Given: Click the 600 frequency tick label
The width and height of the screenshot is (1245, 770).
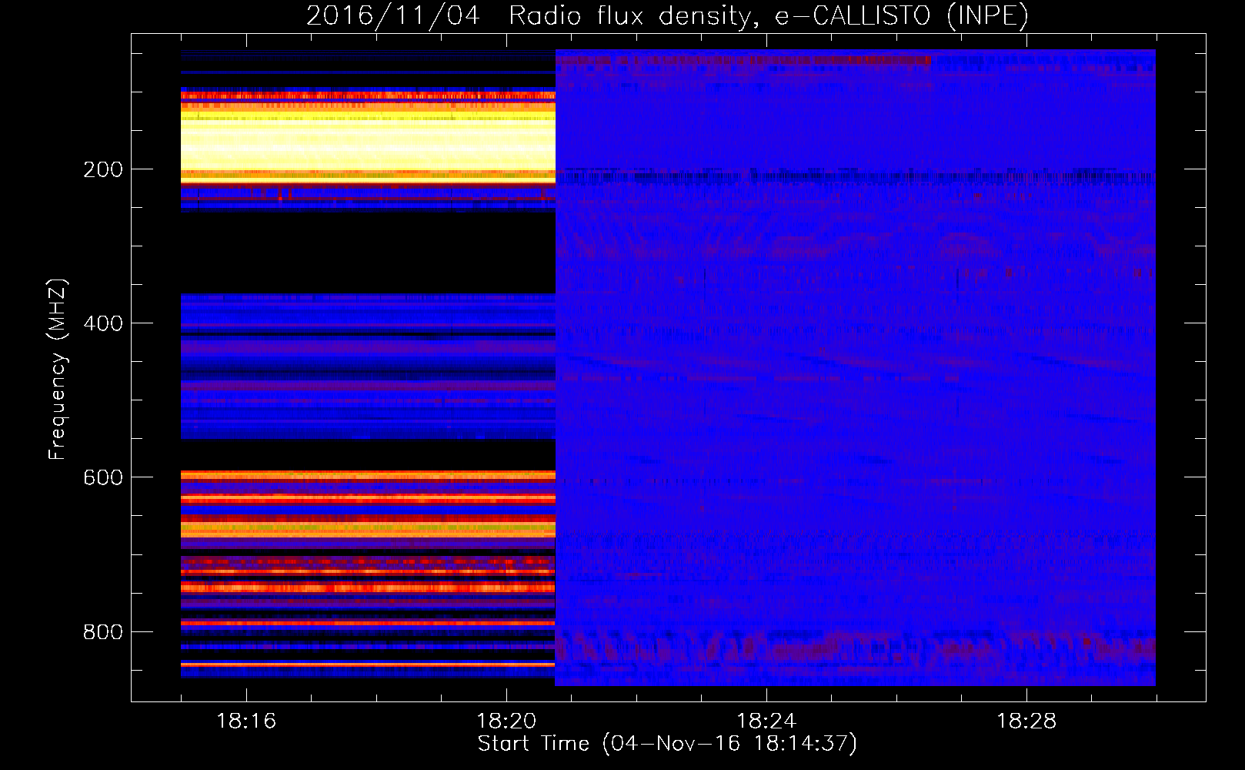Looking at the screenshot, I should pos(103,477).
